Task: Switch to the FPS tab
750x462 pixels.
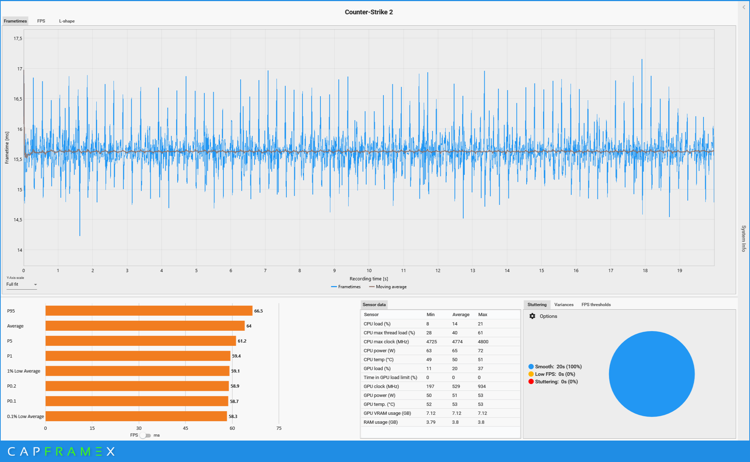Action: 41,21
